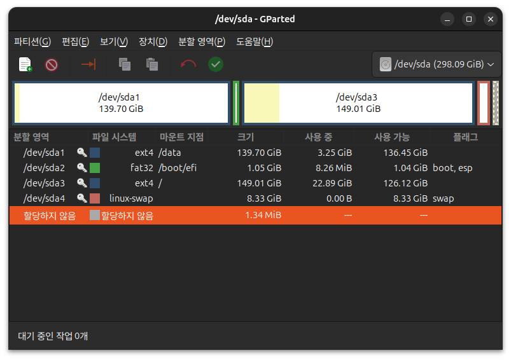Close the GParted window
Screen dimensions: 511x360
pos(491,19)
